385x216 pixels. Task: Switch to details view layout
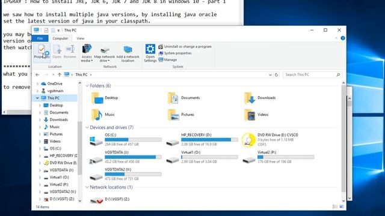[x=335, y=207]
